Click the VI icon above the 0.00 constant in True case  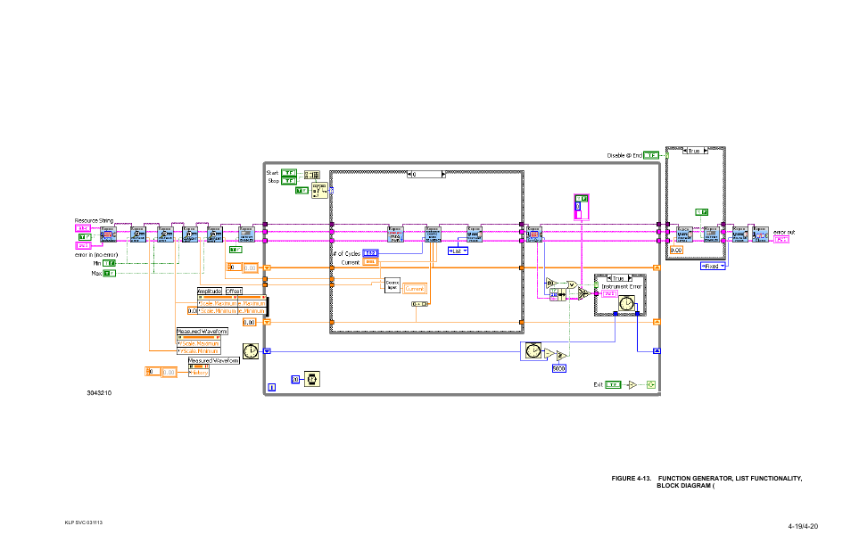(x=685, y=234)
